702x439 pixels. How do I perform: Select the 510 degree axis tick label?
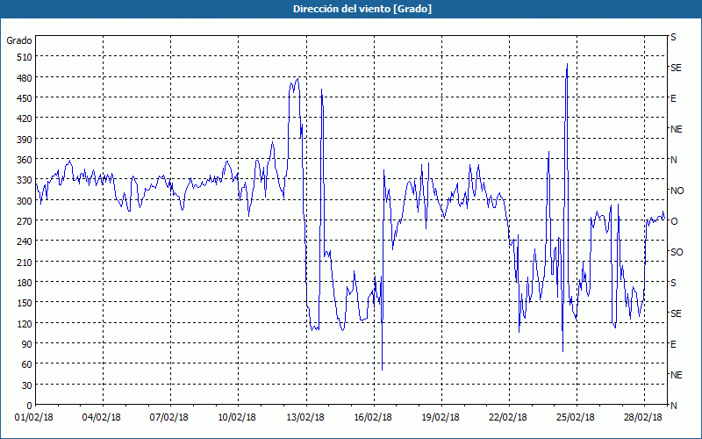(x=25, y=57)
